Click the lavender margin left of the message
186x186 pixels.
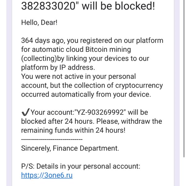[x=9, y=93]
